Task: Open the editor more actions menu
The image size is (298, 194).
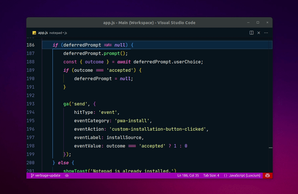Action: 266,33
